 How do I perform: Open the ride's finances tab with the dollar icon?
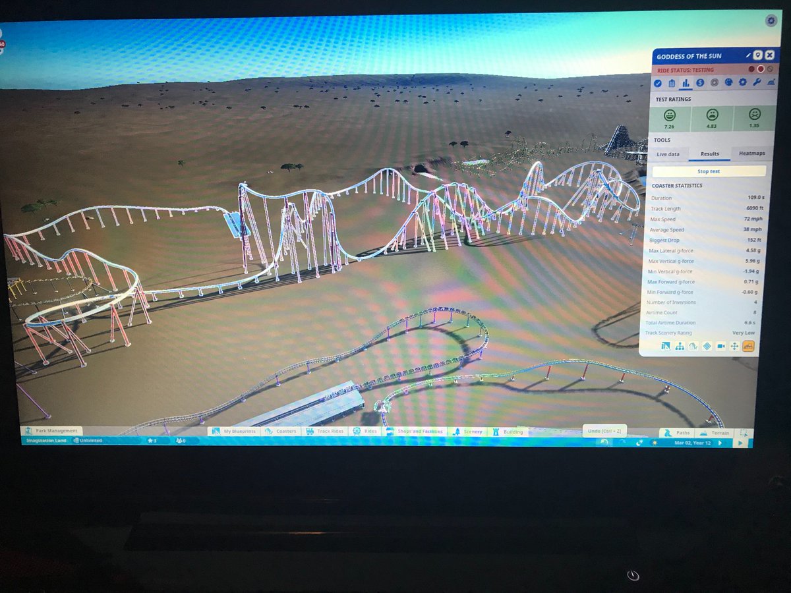point(699,83)
